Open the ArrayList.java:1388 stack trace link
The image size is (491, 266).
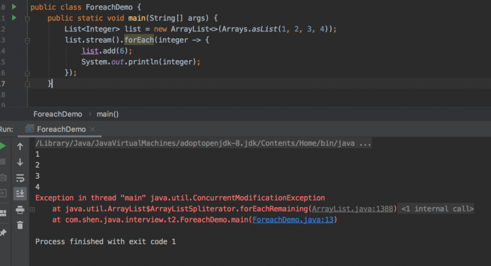pos(352,209)
